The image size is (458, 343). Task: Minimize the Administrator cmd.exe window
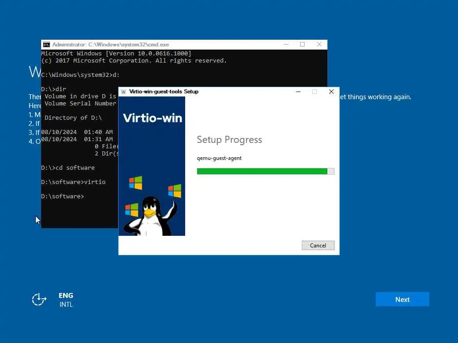[x=286, y=44]
